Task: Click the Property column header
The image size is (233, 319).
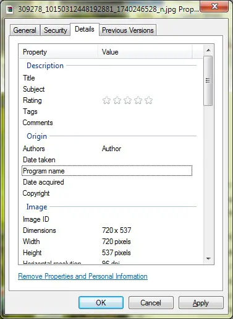Action: (59, 52)
